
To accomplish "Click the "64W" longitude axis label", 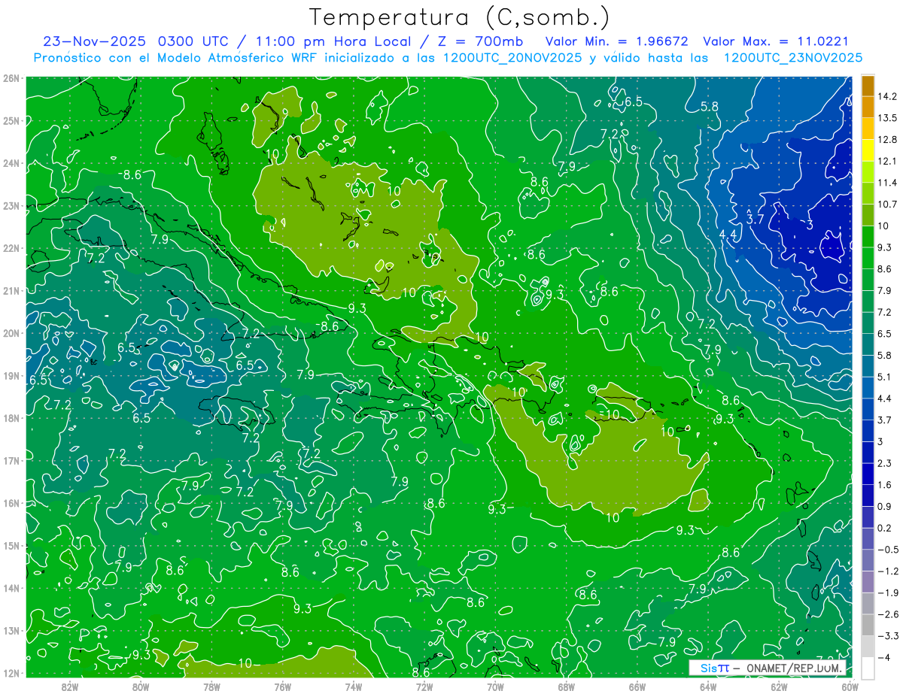I will (707, 686).
